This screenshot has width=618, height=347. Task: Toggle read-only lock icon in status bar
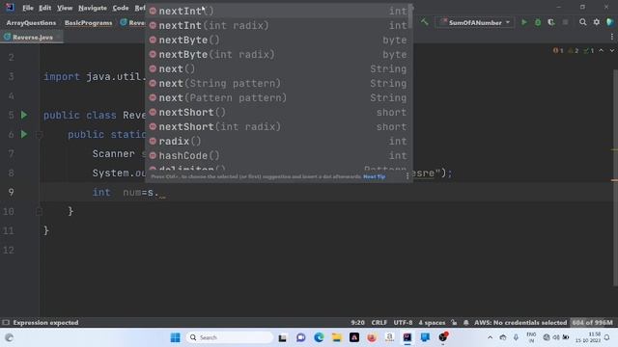coord(455,322)
